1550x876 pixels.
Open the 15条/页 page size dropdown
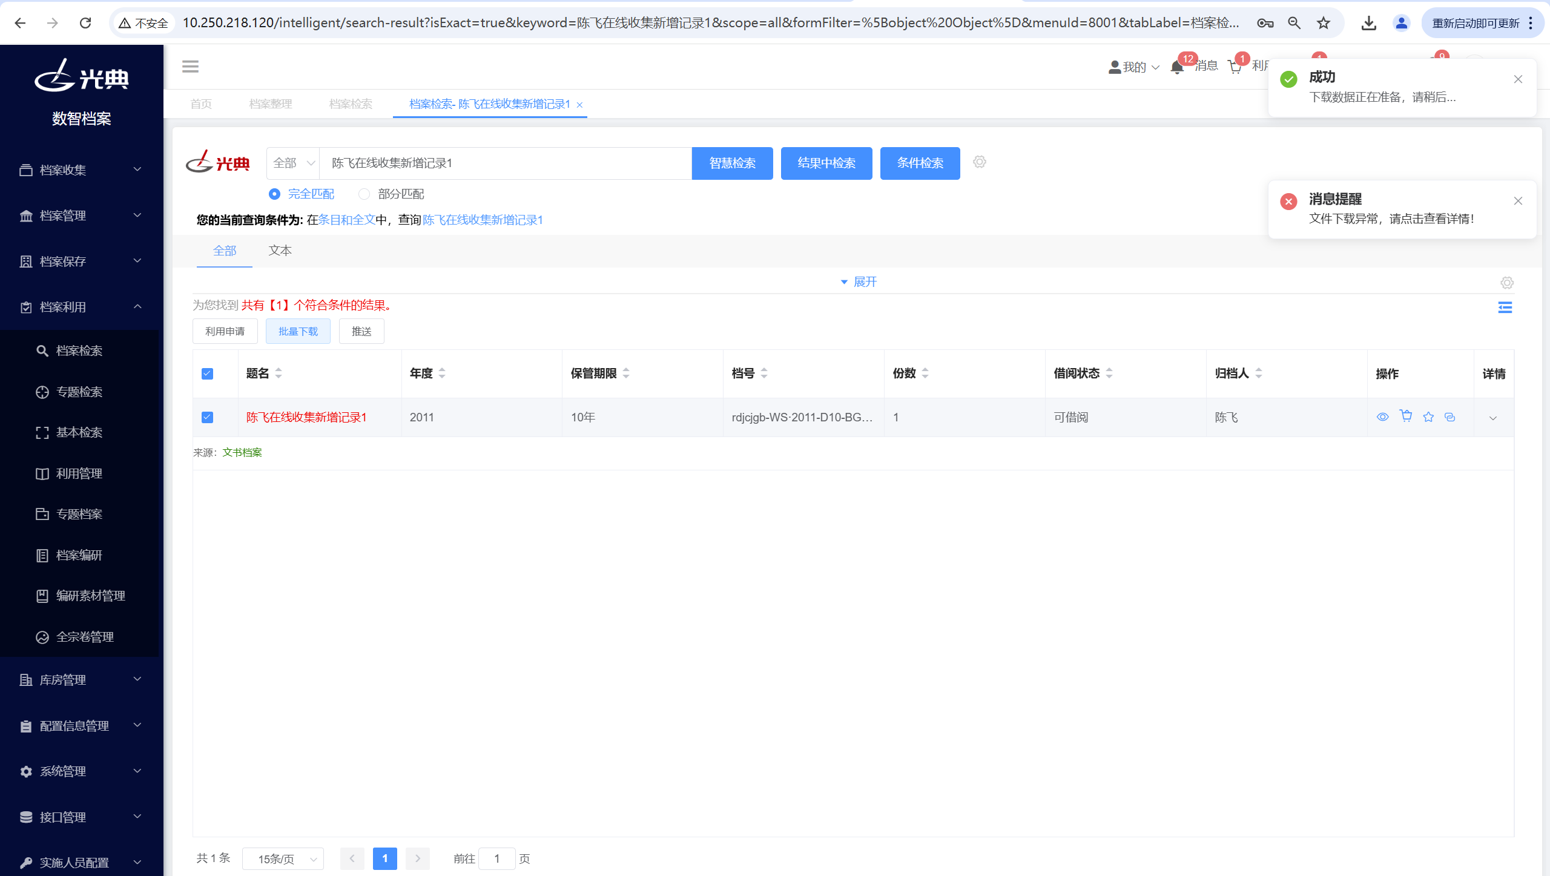(283, 858)
